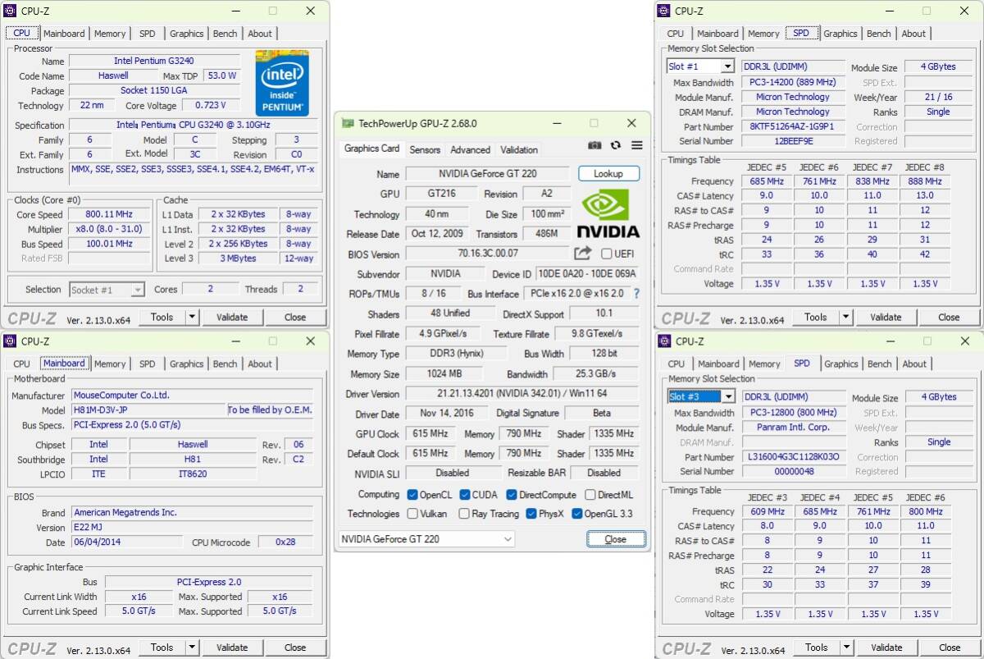The width and height of the screenshot is (984, 659).
Task: Click the Close button in GPU-Z
Action: (x=616, y=539)
